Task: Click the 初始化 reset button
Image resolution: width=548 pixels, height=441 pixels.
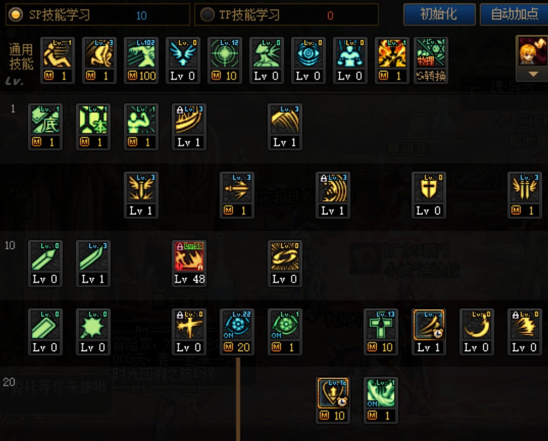Action: click(439, 15)
